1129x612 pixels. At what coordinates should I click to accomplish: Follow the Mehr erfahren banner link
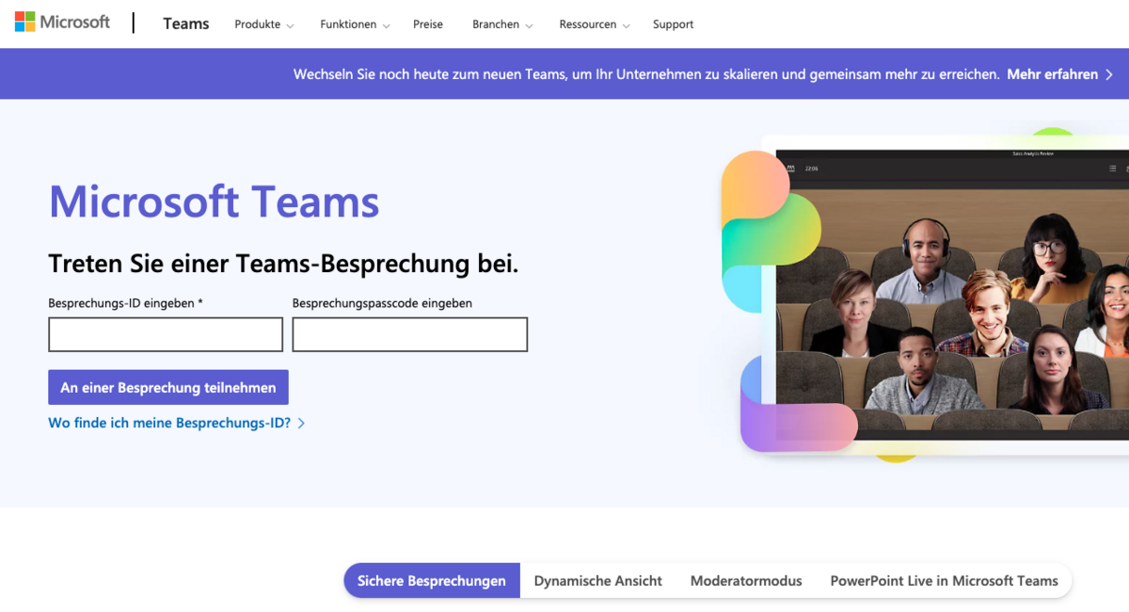(x=1052, y=73)
